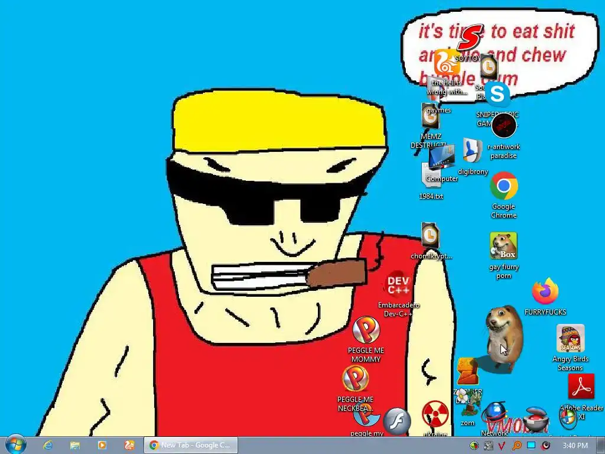Launch Internet Explorer from the taskbar
Screen dimensions: 605x454
48,445
